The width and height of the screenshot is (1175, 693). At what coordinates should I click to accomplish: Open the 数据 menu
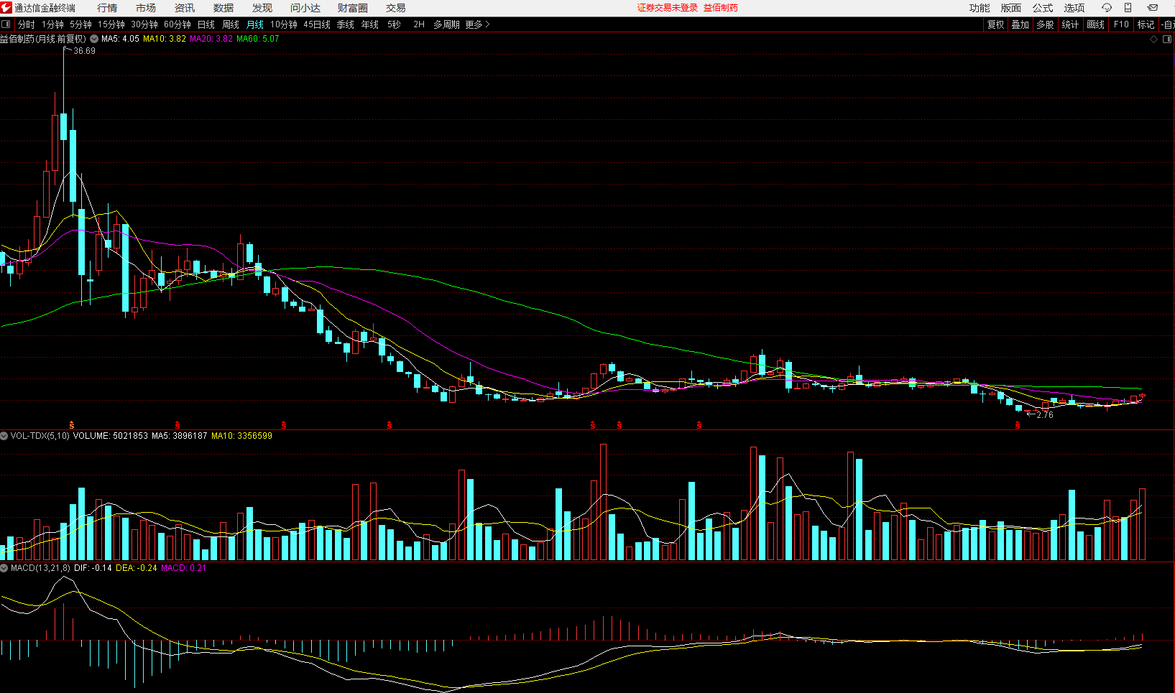click(x=224, y=8)
